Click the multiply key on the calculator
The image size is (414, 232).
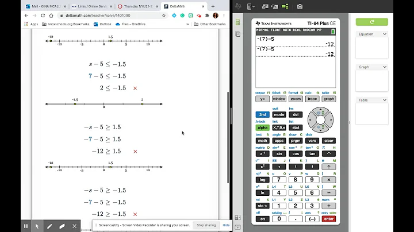[329, 180]
